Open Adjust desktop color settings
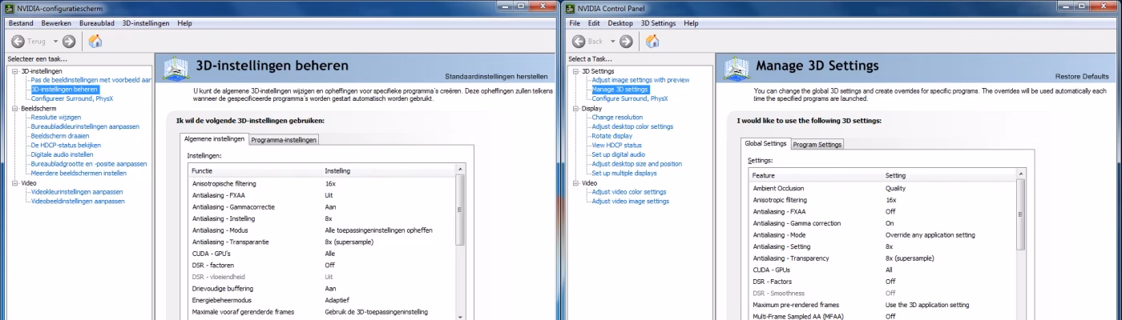 [x=632, y=126]
